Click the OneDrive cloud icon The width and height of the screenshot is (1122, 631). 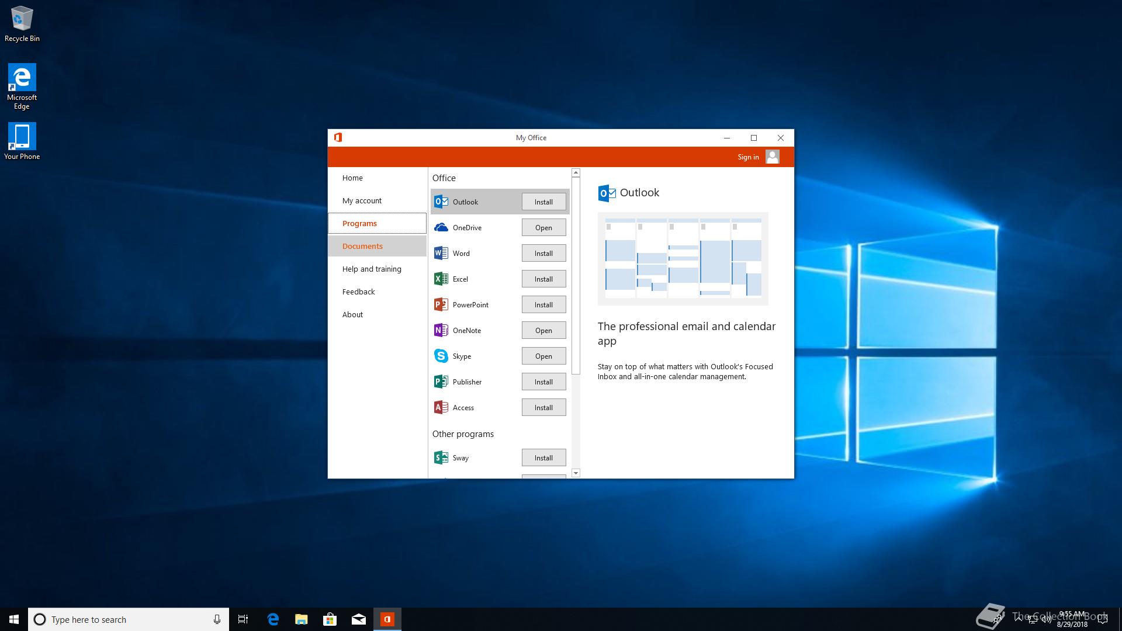tap(441, 227)
